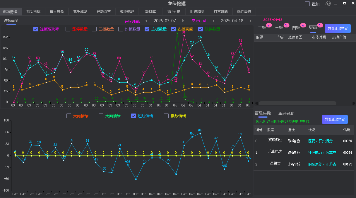
Task: Click previous arrow for 开始时间 date
Action: (146, 21)
